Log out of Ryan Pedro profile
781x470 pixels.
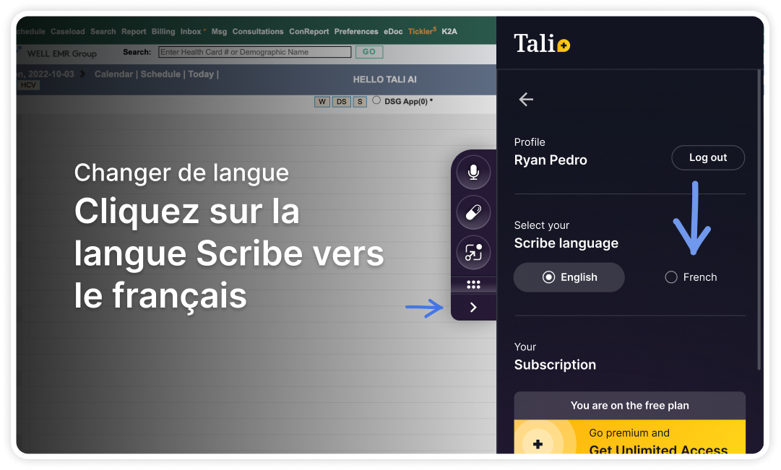[x=708, y=158]
